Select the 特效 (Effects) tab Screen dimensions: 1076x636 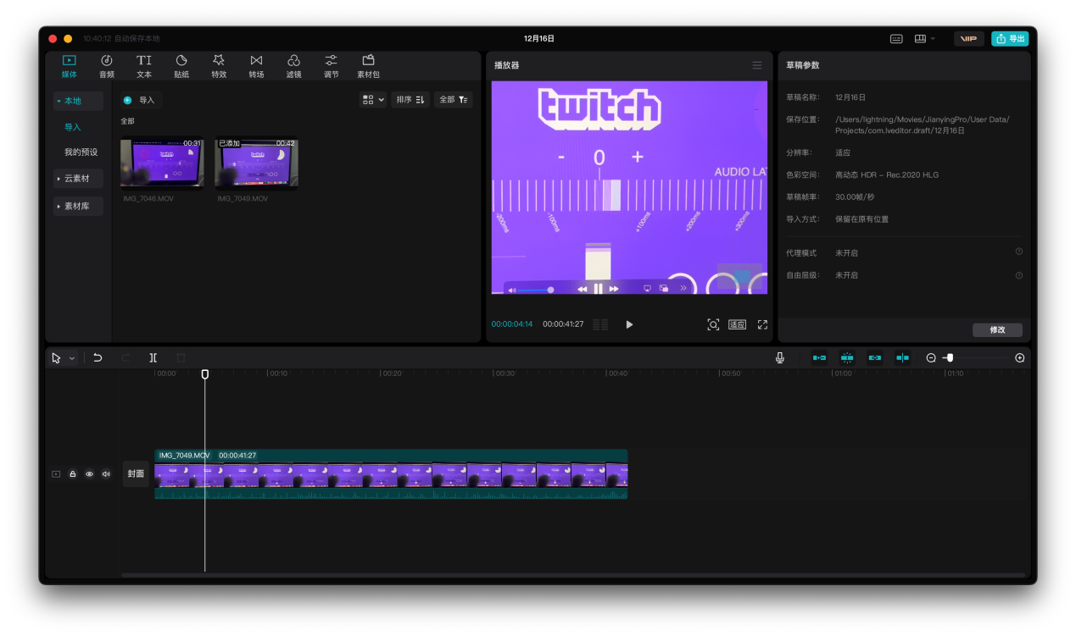pos(219,66)
